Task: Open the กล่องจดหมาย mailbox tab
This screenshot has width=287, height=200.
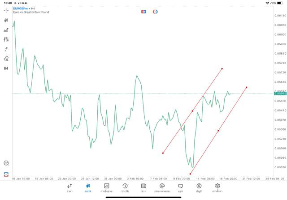Action: click(162, 187)
